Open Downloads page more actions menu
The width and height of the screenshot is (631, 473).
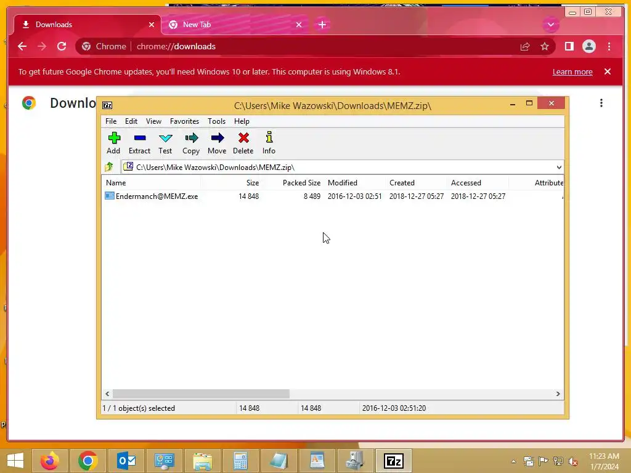[601, 103]
